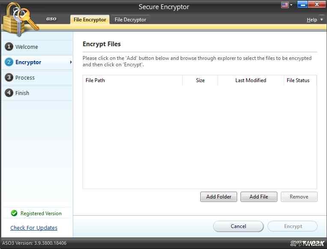Viewport: 327px width, 249px height.
Task: Click the Encrypt button
Action: [x=293, y=226]
